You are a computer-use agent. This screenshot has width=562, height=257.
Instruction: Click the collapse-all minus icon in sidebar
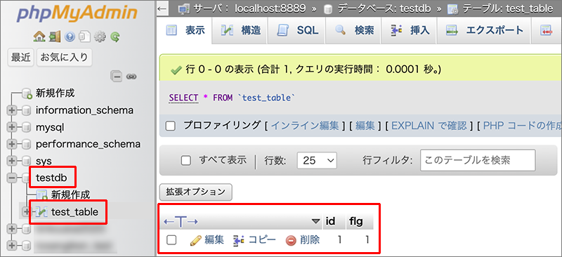117,77
